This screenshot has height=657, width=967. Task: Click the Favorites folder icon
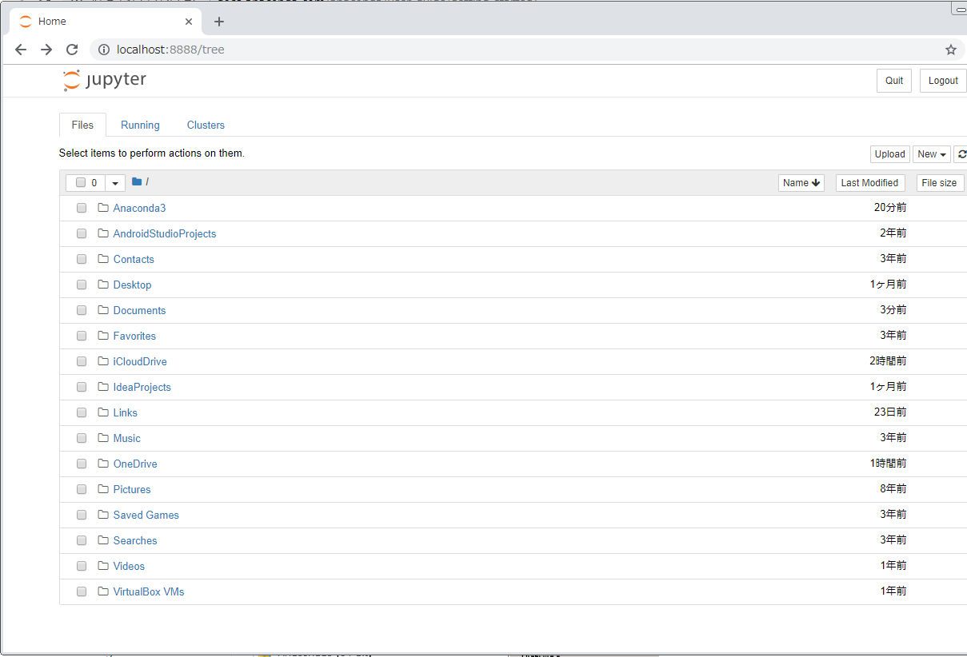point(103,336)
